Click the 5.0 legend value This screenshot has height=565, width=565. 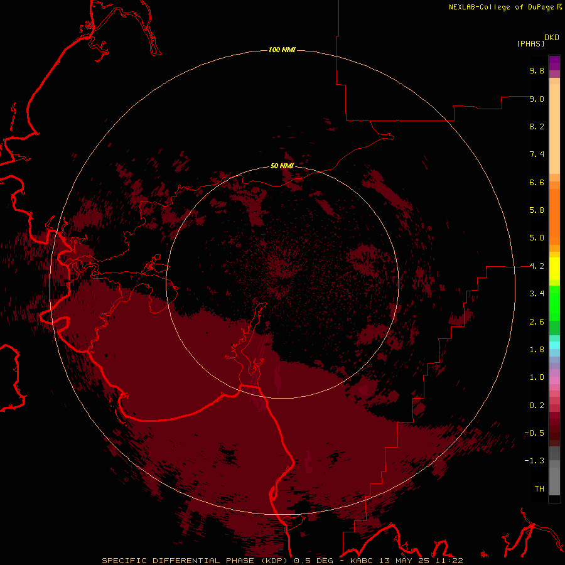(537, 238)
